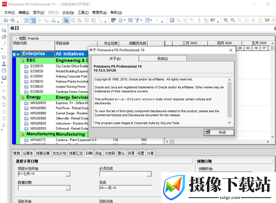Screen dimensions: 276x203
Task: Open the 帮助(H) menu
Action: point(116,13)
